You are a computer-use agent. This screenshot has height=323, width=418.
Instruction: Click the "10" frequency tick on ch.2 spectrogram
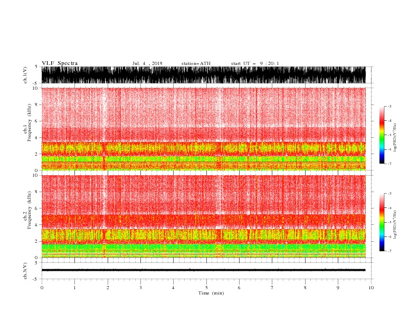(35, 175)
